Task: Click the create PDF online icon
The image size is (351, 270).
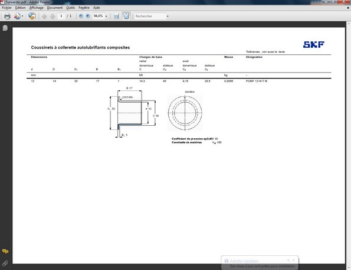Action: (17, 16)
